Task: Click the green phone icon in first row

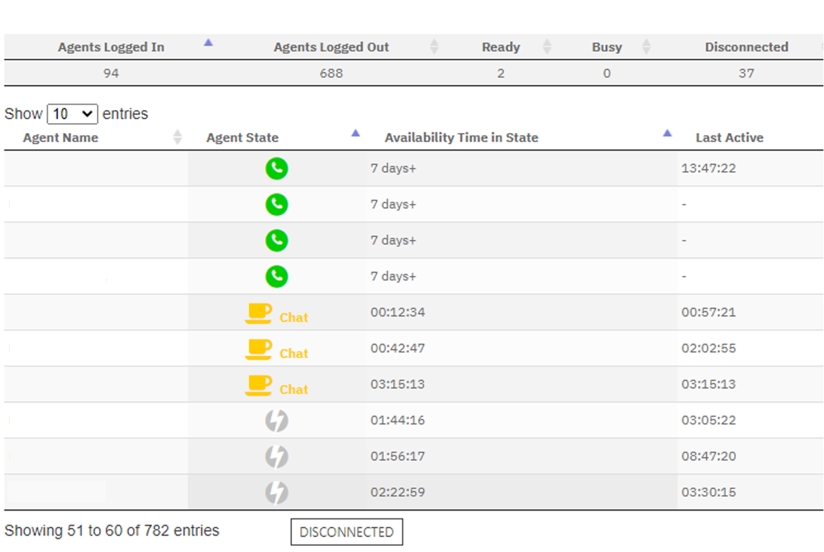Action: click(277, 168)
